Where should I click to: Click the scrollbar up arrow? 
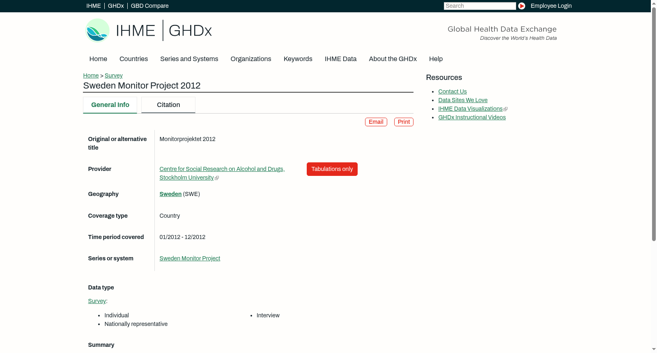point(654,3)
